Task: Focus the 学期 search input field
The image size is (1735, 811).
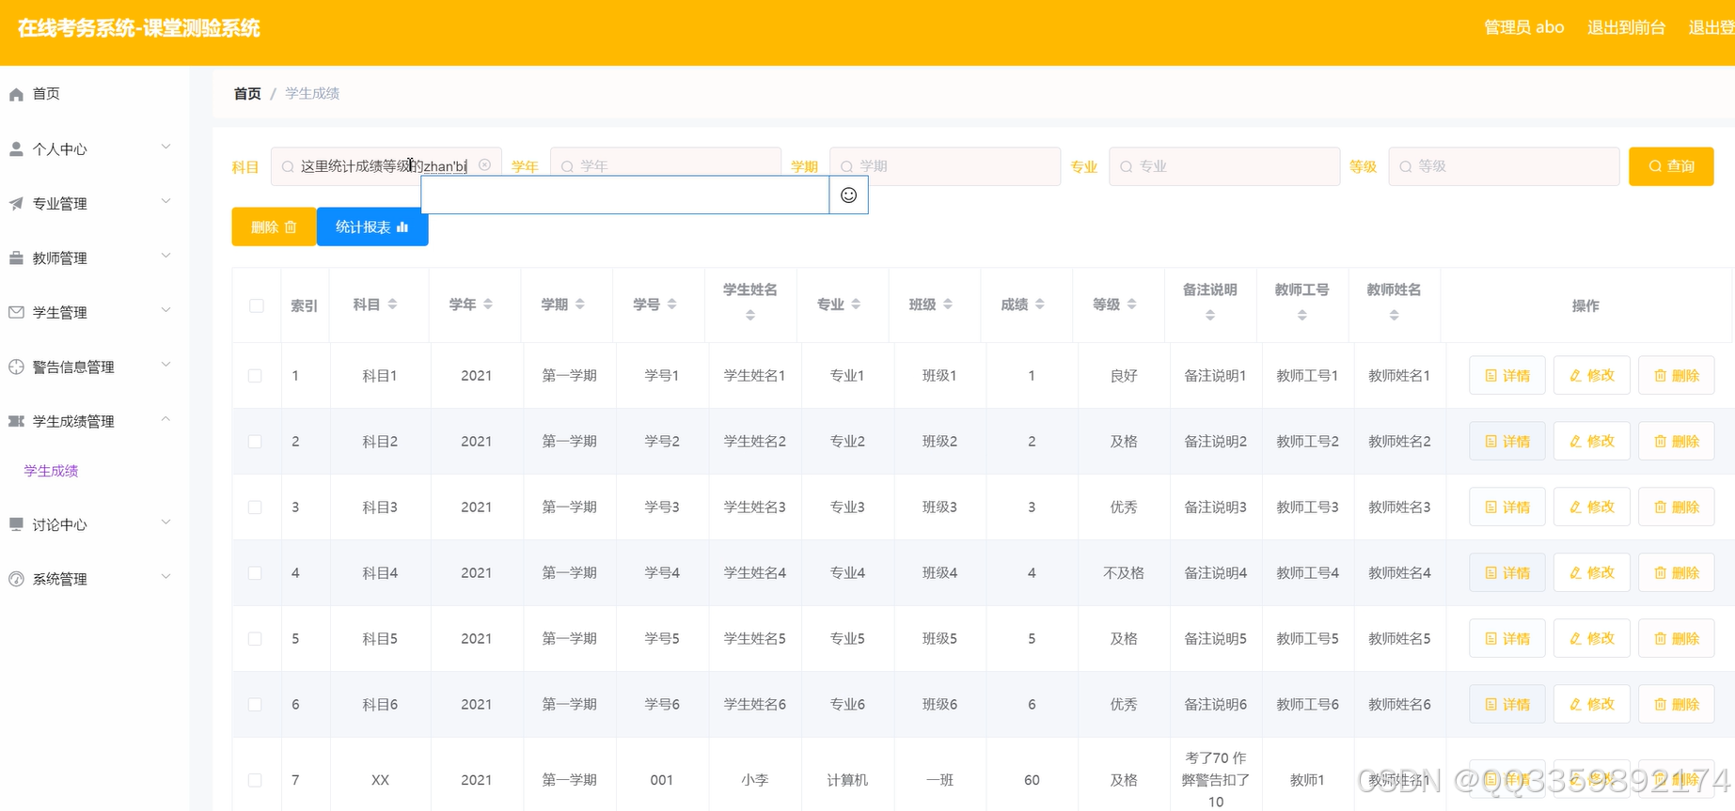Action: click(945, 166)
